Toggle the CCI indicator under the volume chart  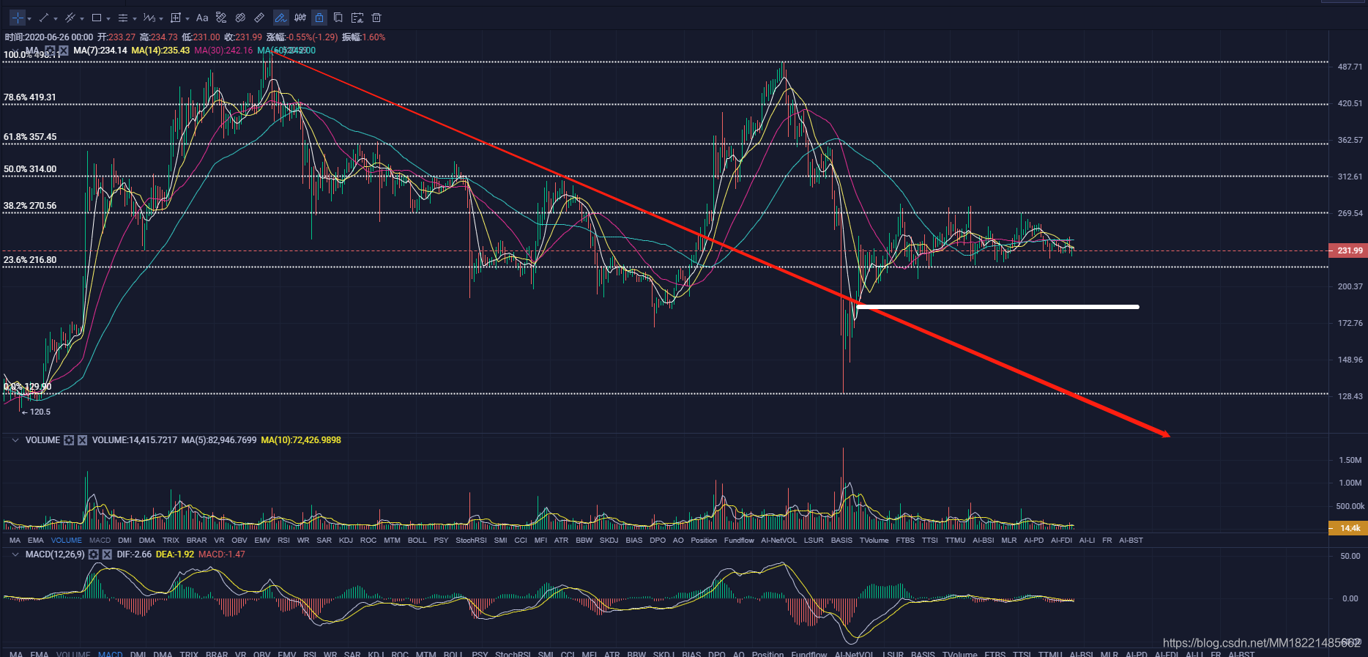coord(521,541)
